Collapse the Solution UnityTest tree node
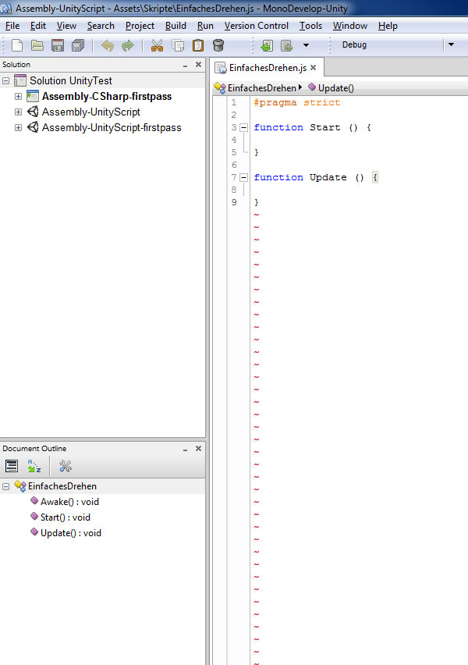Image resolution: width=468 pixels, height=665 pixels. [x=6, y=80]
